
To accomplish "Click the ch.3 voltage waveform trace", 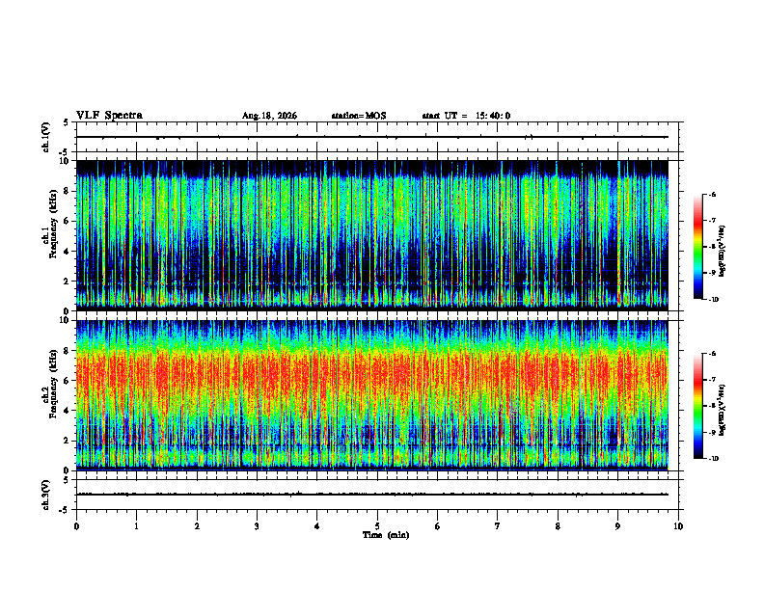I will (372, 495).
